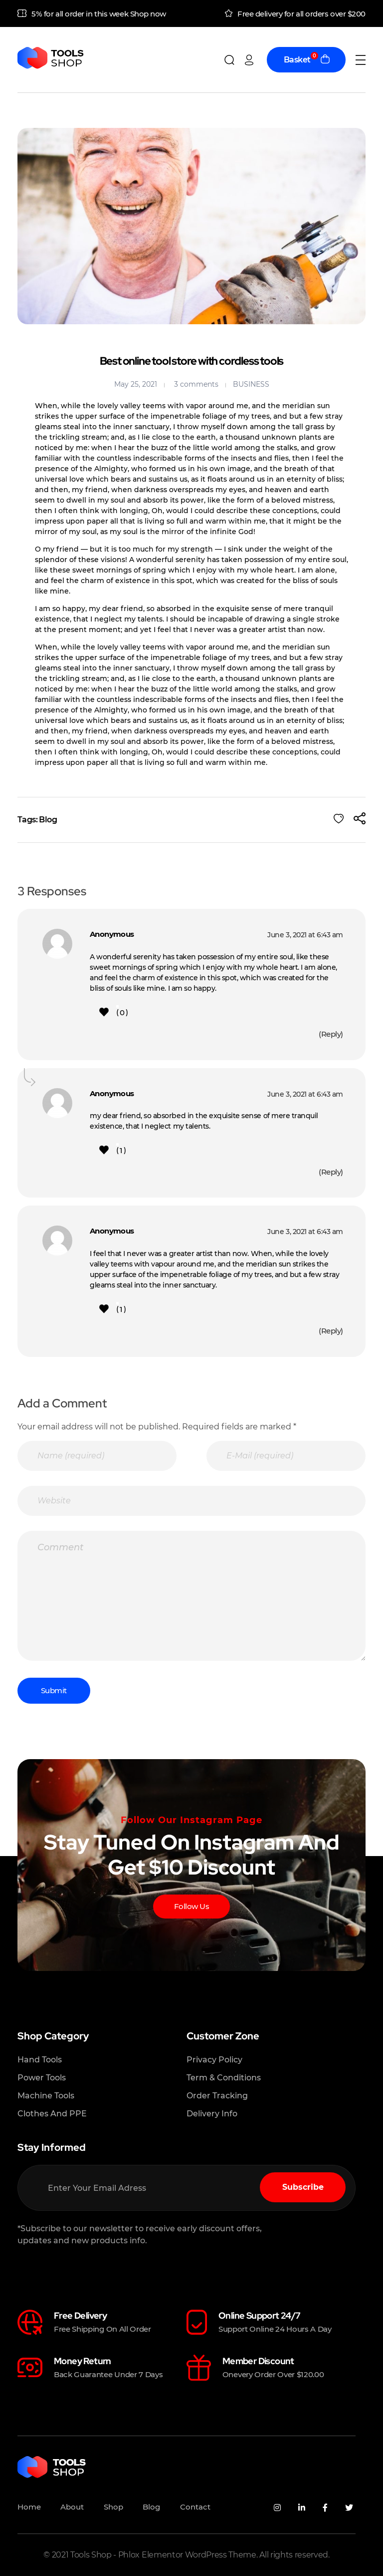The width and height of the screenshot is (383, 2576).
Task: Like the post with the heart icon beside Tags
Action: (338, 818)
